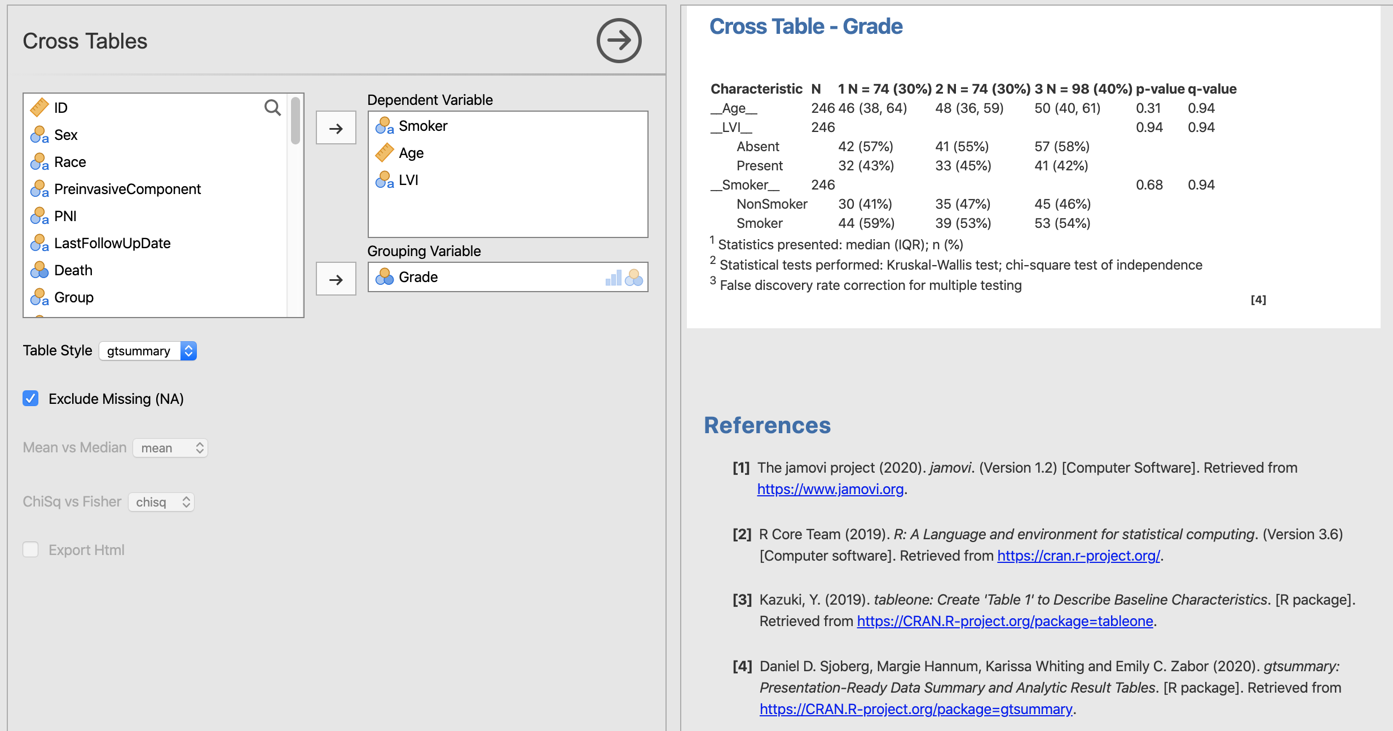Click the circular run arrow at top right
The height and width of the screenshot is (731, 1393).
pyautogui.click(x=619, y=40)
